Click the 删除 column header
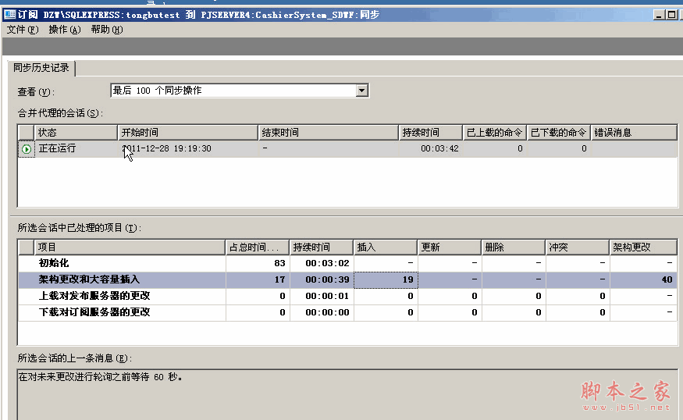Image resolution: width=683 pixels, height=420 pixels. pos(513,247)
